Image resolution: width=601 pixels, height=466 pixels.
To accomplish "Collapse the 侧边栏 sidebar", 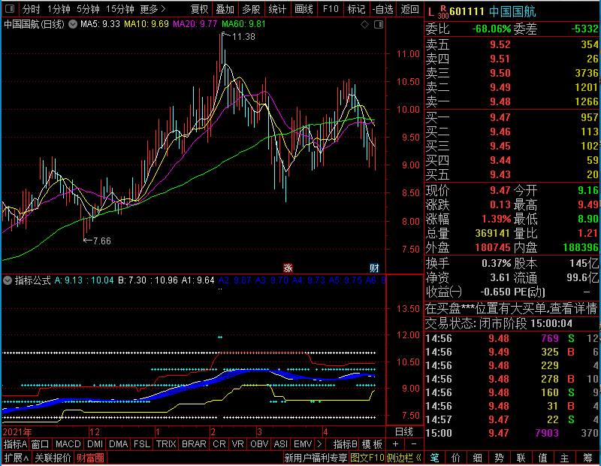I will (x=404, y=458).
